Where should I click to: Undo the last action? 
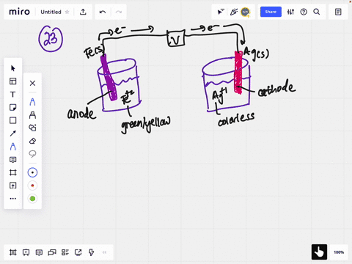coord(103,12)
